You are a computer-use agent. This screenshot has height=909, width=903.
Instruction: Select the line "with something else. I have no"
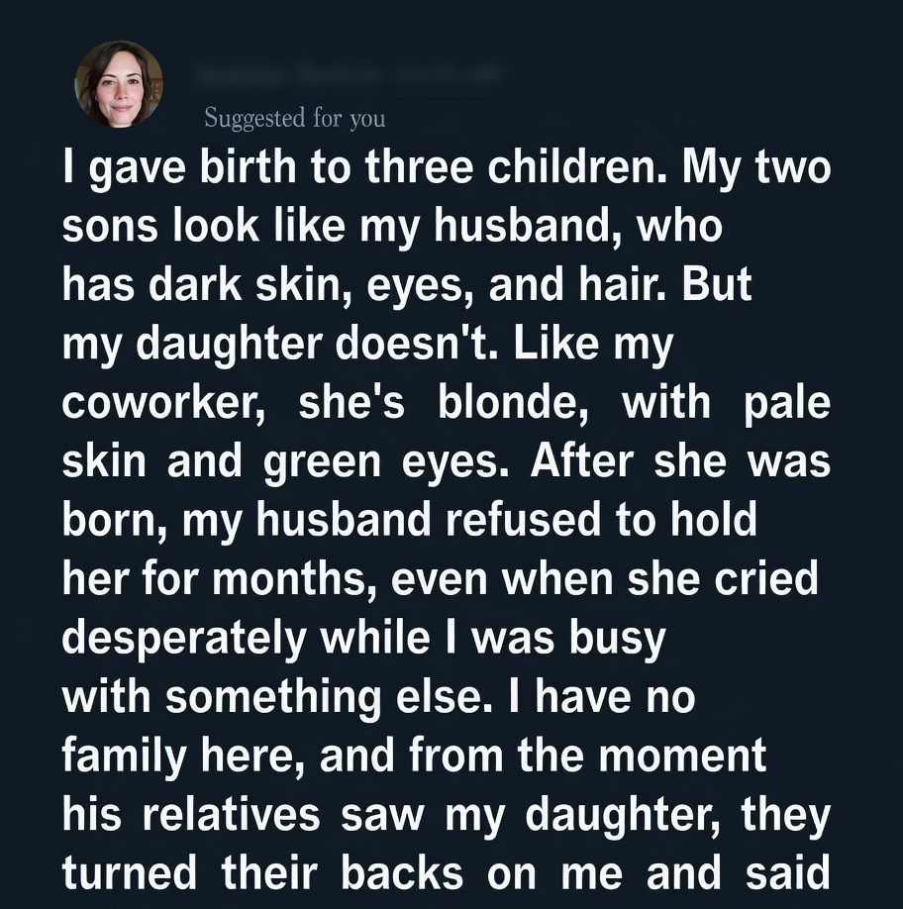tap(379, 696)
